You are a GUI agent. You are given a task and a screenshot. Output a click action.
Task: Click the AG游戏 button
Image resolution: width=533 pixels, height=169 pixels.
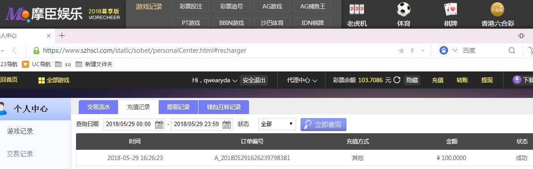(272, 6)
